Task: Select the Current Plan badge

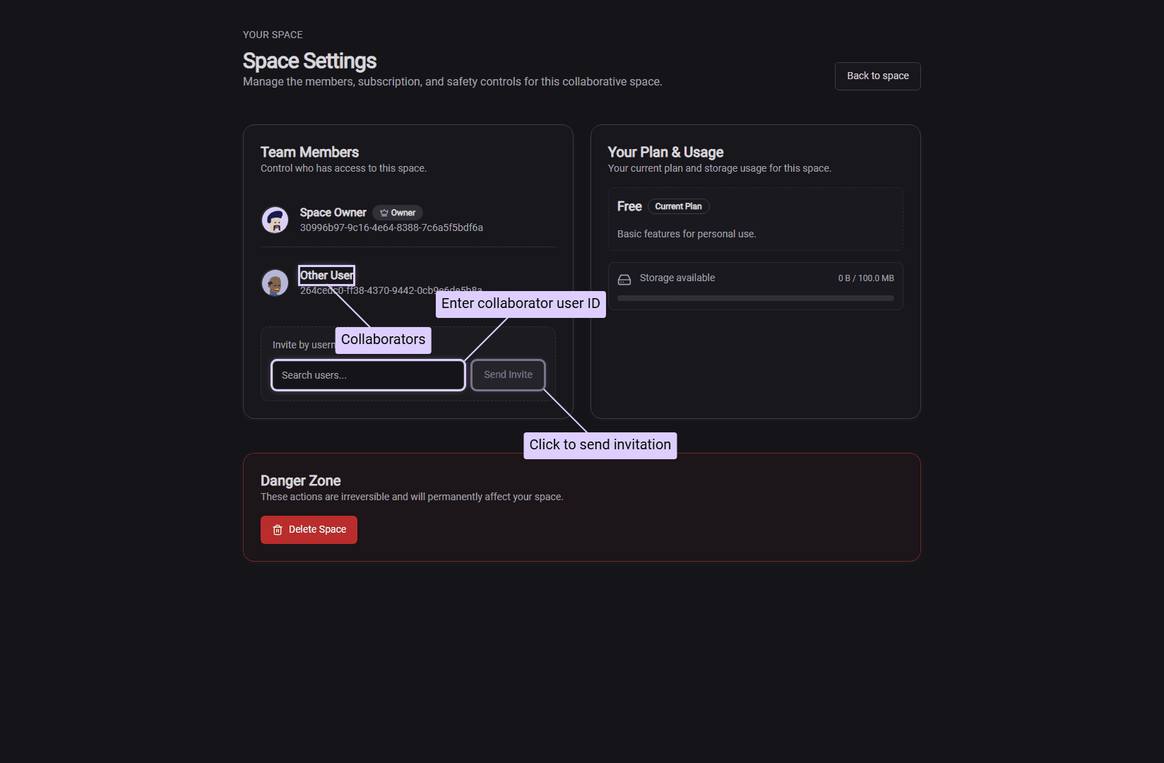Action: click(678, 206)
